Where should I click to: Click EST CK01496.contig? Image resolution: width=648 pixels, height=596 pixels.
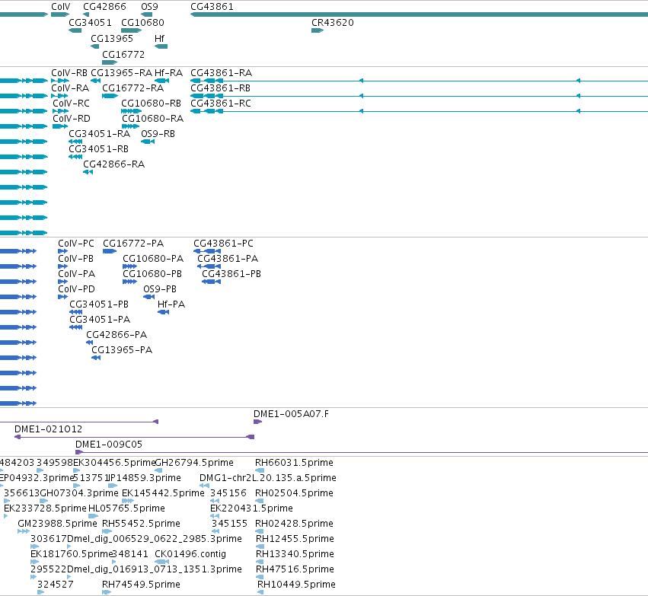tap(162, 562)
